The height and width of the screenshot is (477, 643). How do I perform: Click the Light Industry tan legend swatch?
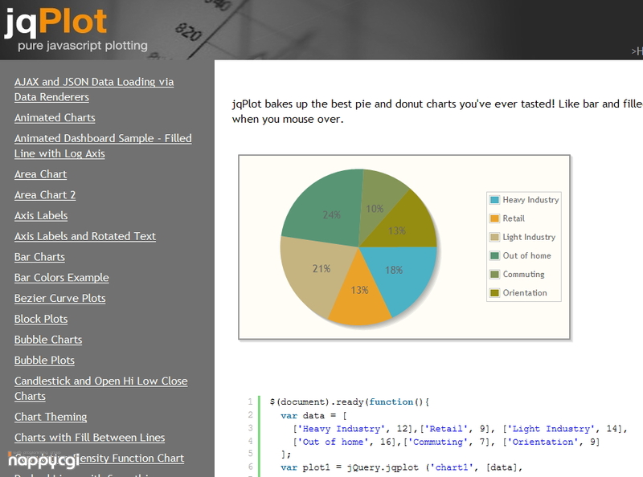(494, 237)
